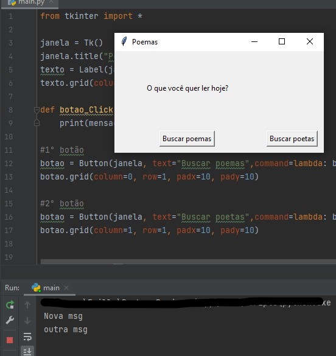Click the 'janela = Tk()' code line
The image size is (336, 356).
point(71,43)
